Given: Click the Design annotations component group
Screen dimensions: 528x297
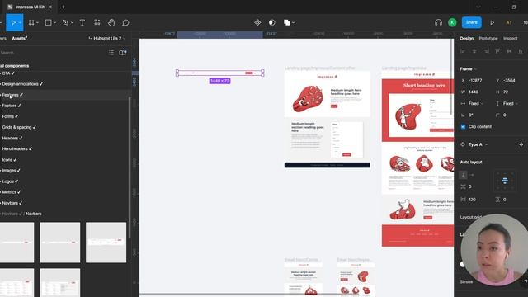Looking at the screenshot, I should pos(22,84).
